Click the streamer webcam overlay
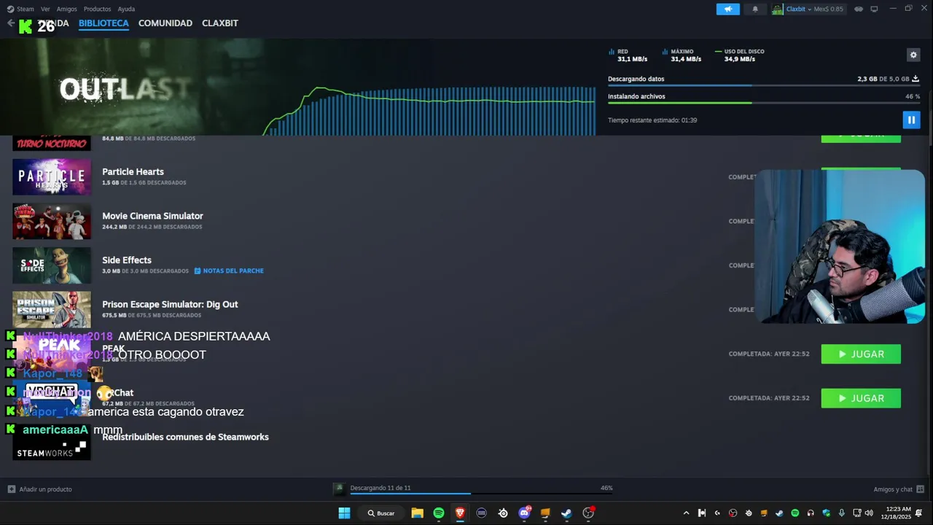Image resolution: width=933 pixels, height=525 pixels. tap(840, 246)
